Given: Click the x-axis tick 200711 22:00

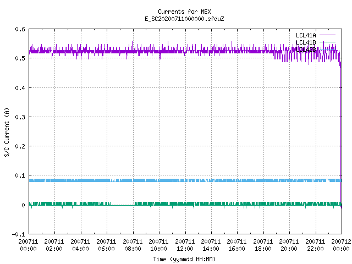Looking at the screenshot, I should (315, 245).
